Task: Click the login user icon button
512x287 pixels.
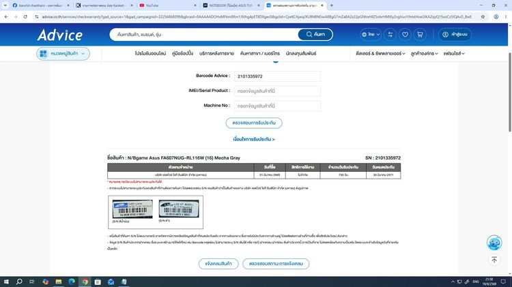Action: click(455, 34)
